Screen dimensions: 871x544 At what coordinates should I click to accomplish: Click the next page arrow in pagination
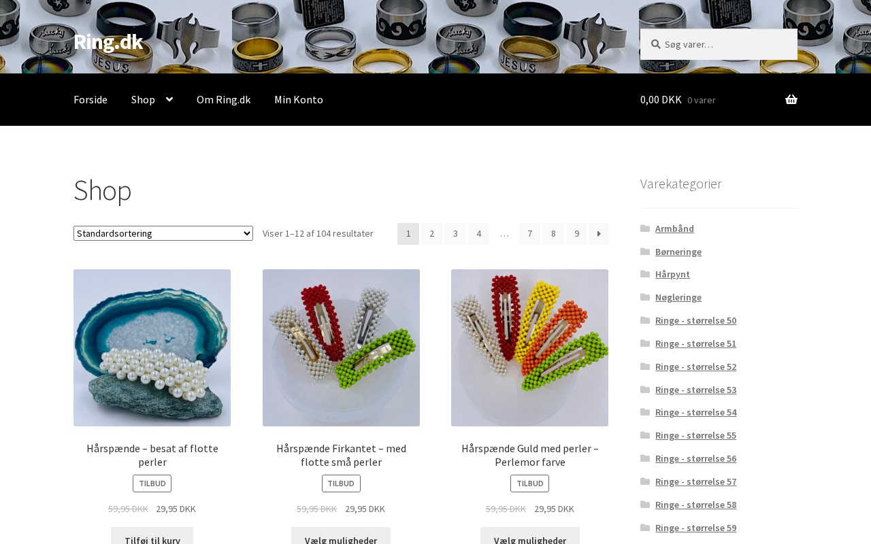point(599,234)
